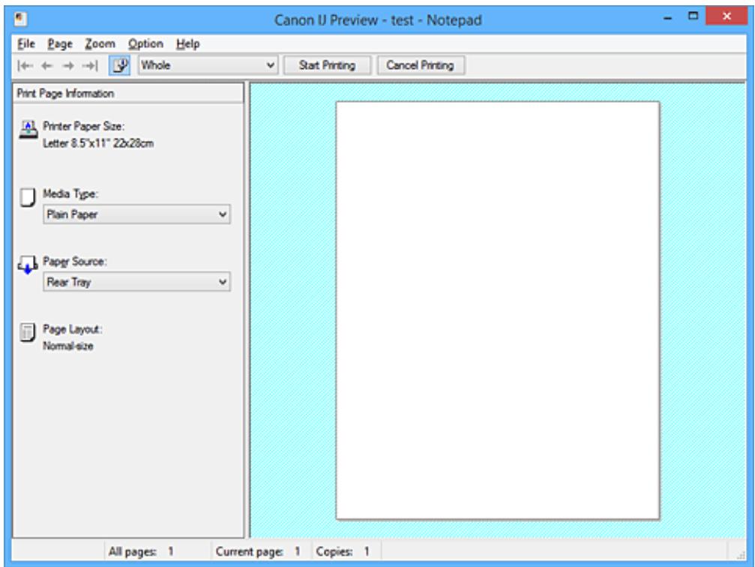The height and width of the screenshot is (567, 755).
Task: Open the Page menu
Action: 60,43
